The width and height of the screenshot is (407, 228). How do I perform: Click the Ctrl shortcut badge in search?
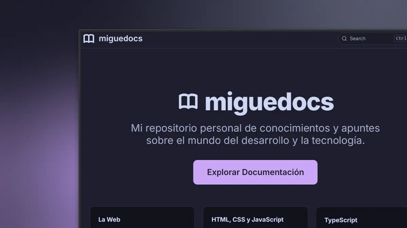point(401,39)
